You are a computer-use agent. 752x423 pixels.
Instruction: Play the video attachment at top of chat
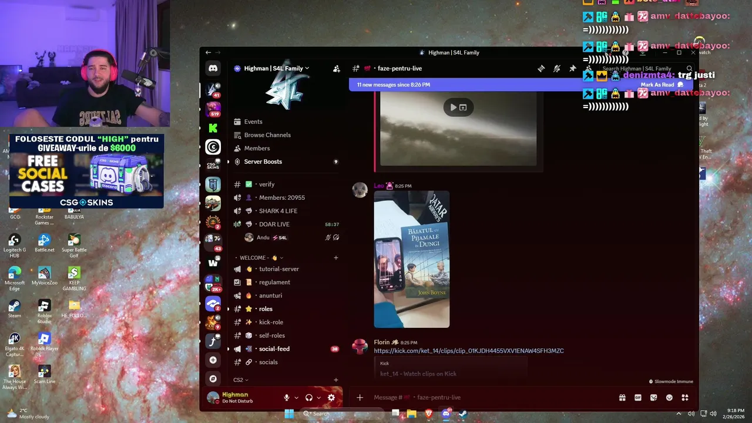tap(453, 108)
